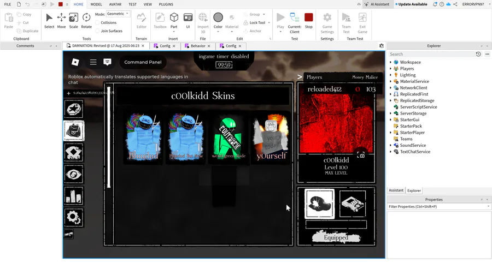Click the Color swatch circle
The width and height of the screenshot is (492, 269).
(218, 17)
